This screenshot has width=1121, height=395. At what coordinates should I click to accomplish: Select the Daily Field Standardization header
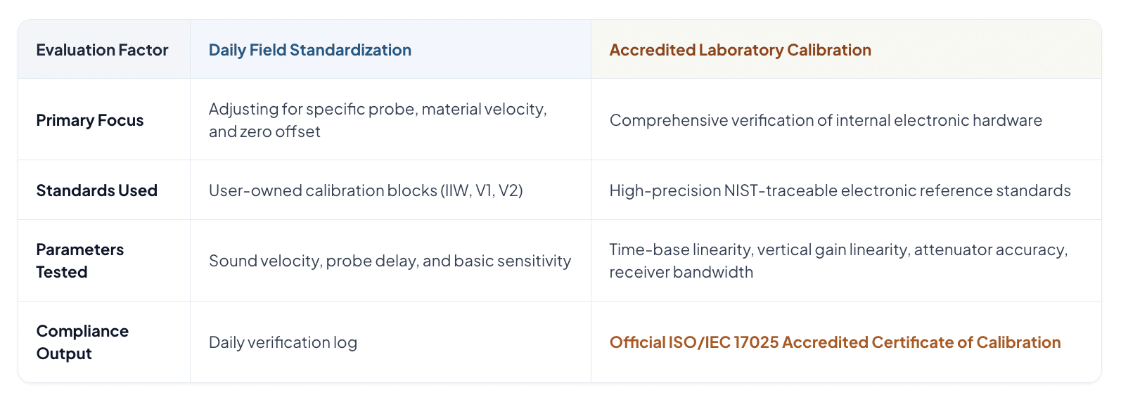(310, 50)
